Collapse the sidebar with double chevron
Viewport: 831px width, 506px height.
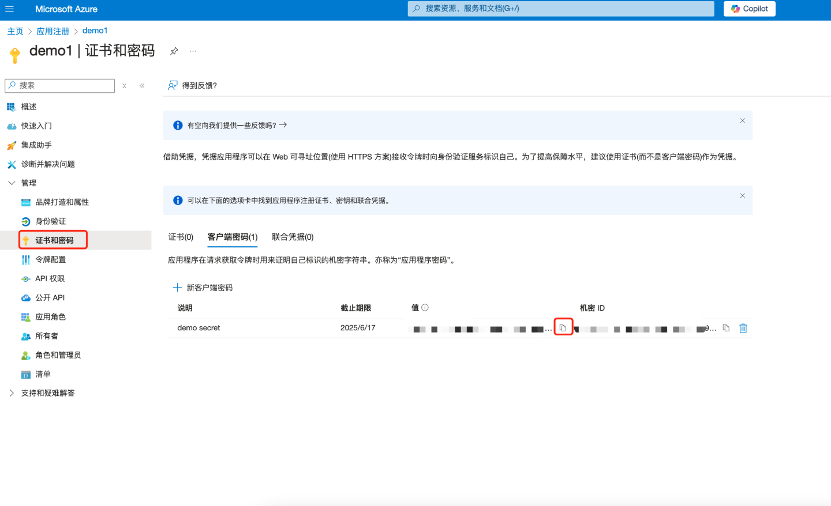[142, 86]
